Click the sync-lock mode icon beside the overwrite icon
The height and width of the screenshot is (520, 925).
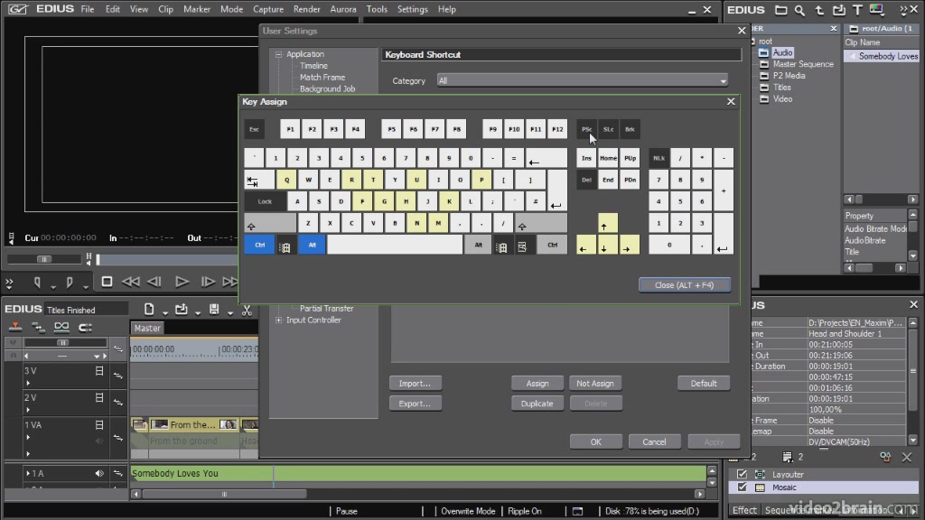point(38,327)
